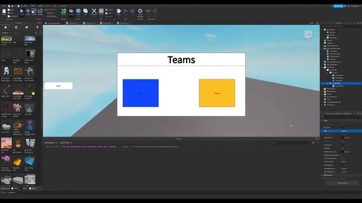Toggle RichText checkbox in Properties
The height and width of the screenshot is (203, 362).
tap(343, 127)
